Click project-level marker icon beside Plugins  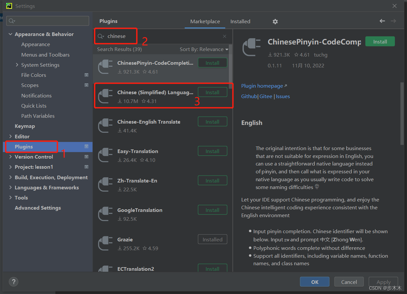click(87, 147)
